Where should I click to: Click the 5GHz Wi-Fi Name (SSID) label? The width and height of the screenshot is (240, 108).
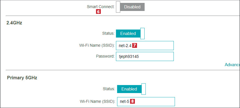point(98,101)
